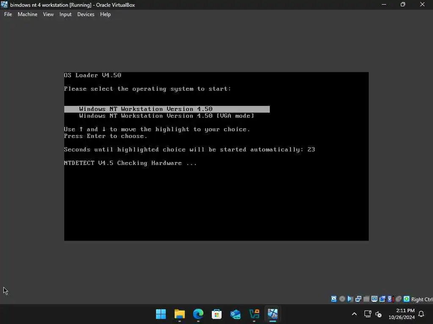Open the Input menu
Screen dimensions: 433x324
pos(66,14)
